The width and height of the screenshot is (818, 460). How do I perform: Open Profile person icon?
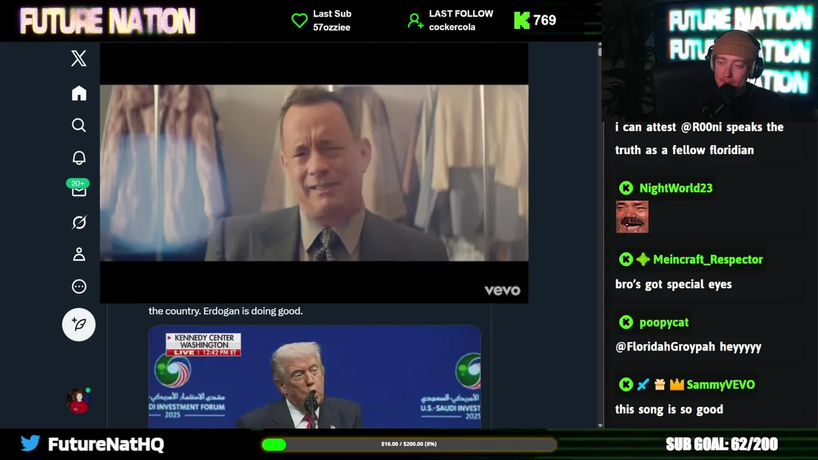pos(79,254)
